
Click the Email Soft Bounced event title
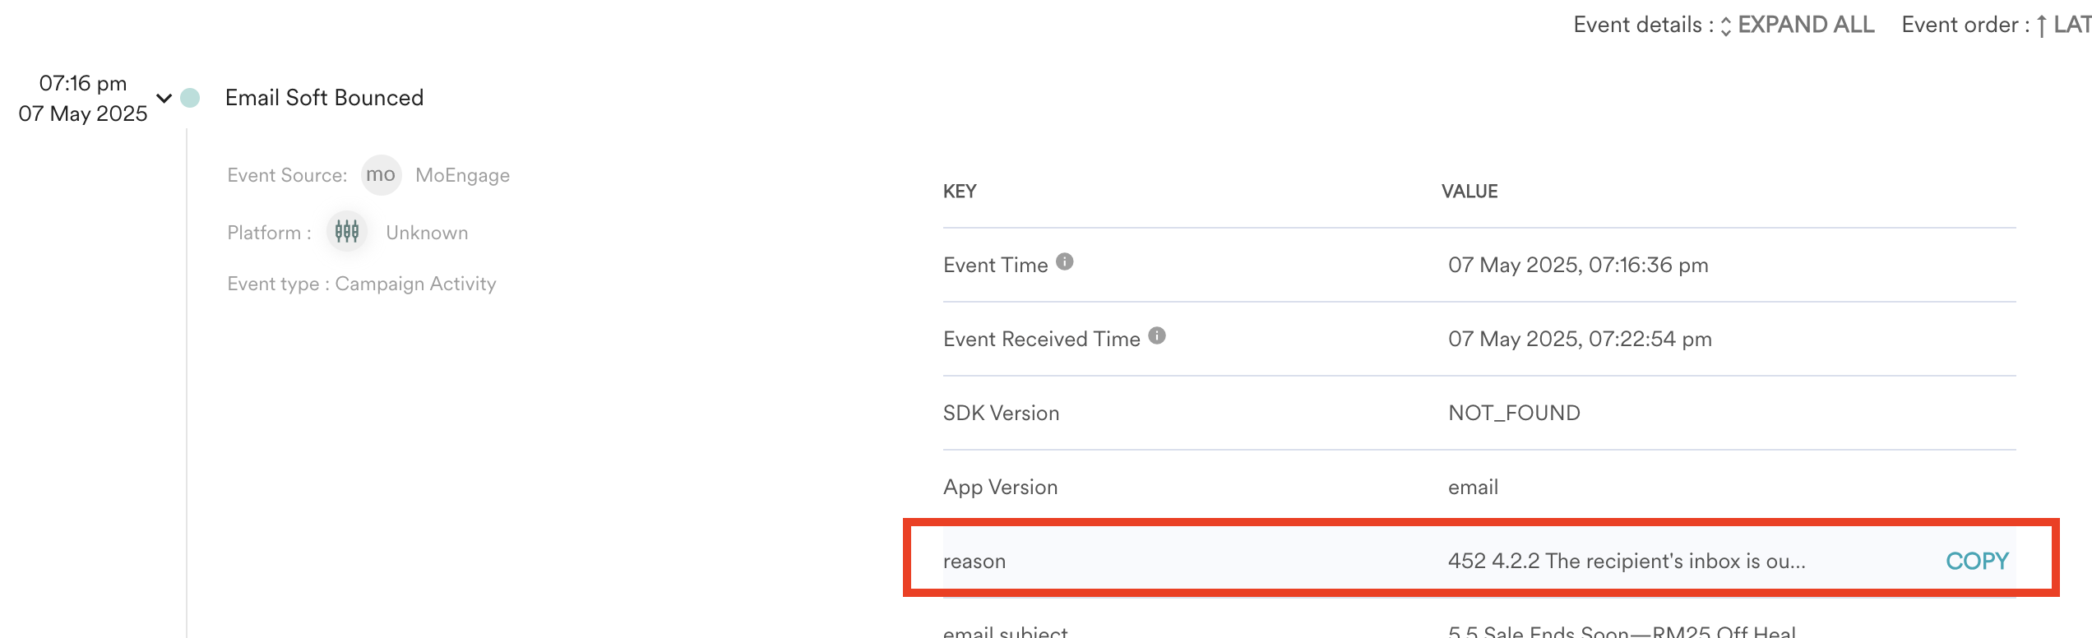coord(324,98)
